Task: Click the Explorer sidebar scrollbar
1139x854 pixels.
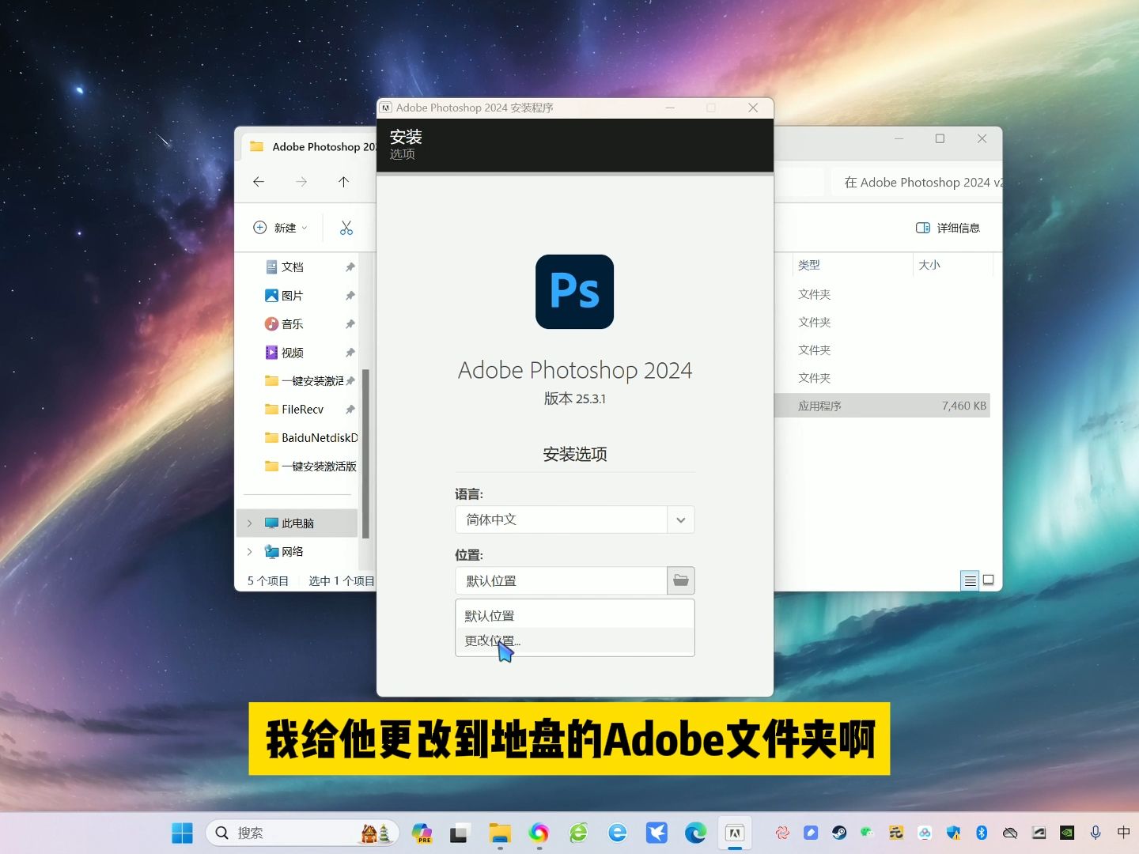Action: tap(365, 453)
